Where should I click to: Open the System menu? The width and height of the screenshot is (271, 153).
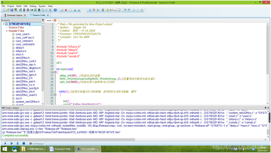[x=42, y=6]
